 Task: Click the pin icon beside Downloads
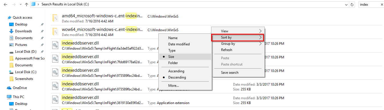42,31
